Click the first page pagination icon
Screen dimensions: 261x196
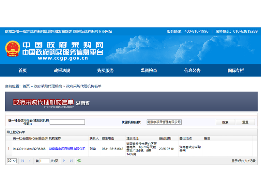pos(23,161)
